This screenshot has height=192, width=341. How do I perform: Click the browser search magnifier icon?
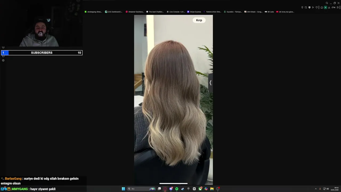tap(327, 3)
